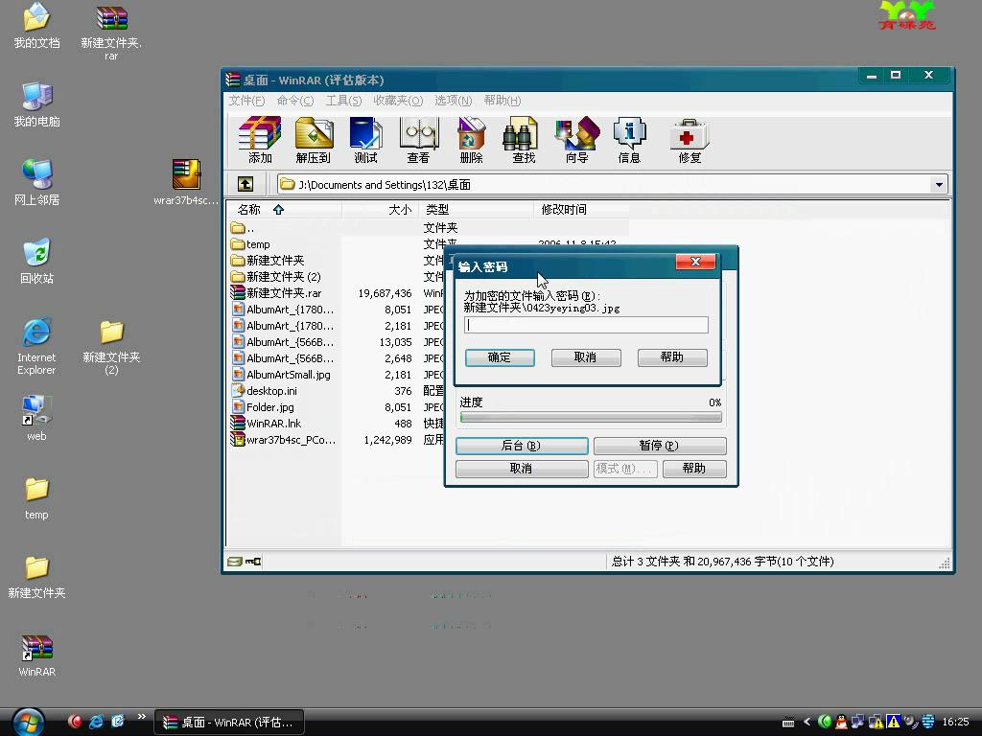Click Internet Explorer quick launch icon
The image size is (982, 736).
[x=96, y=722]
